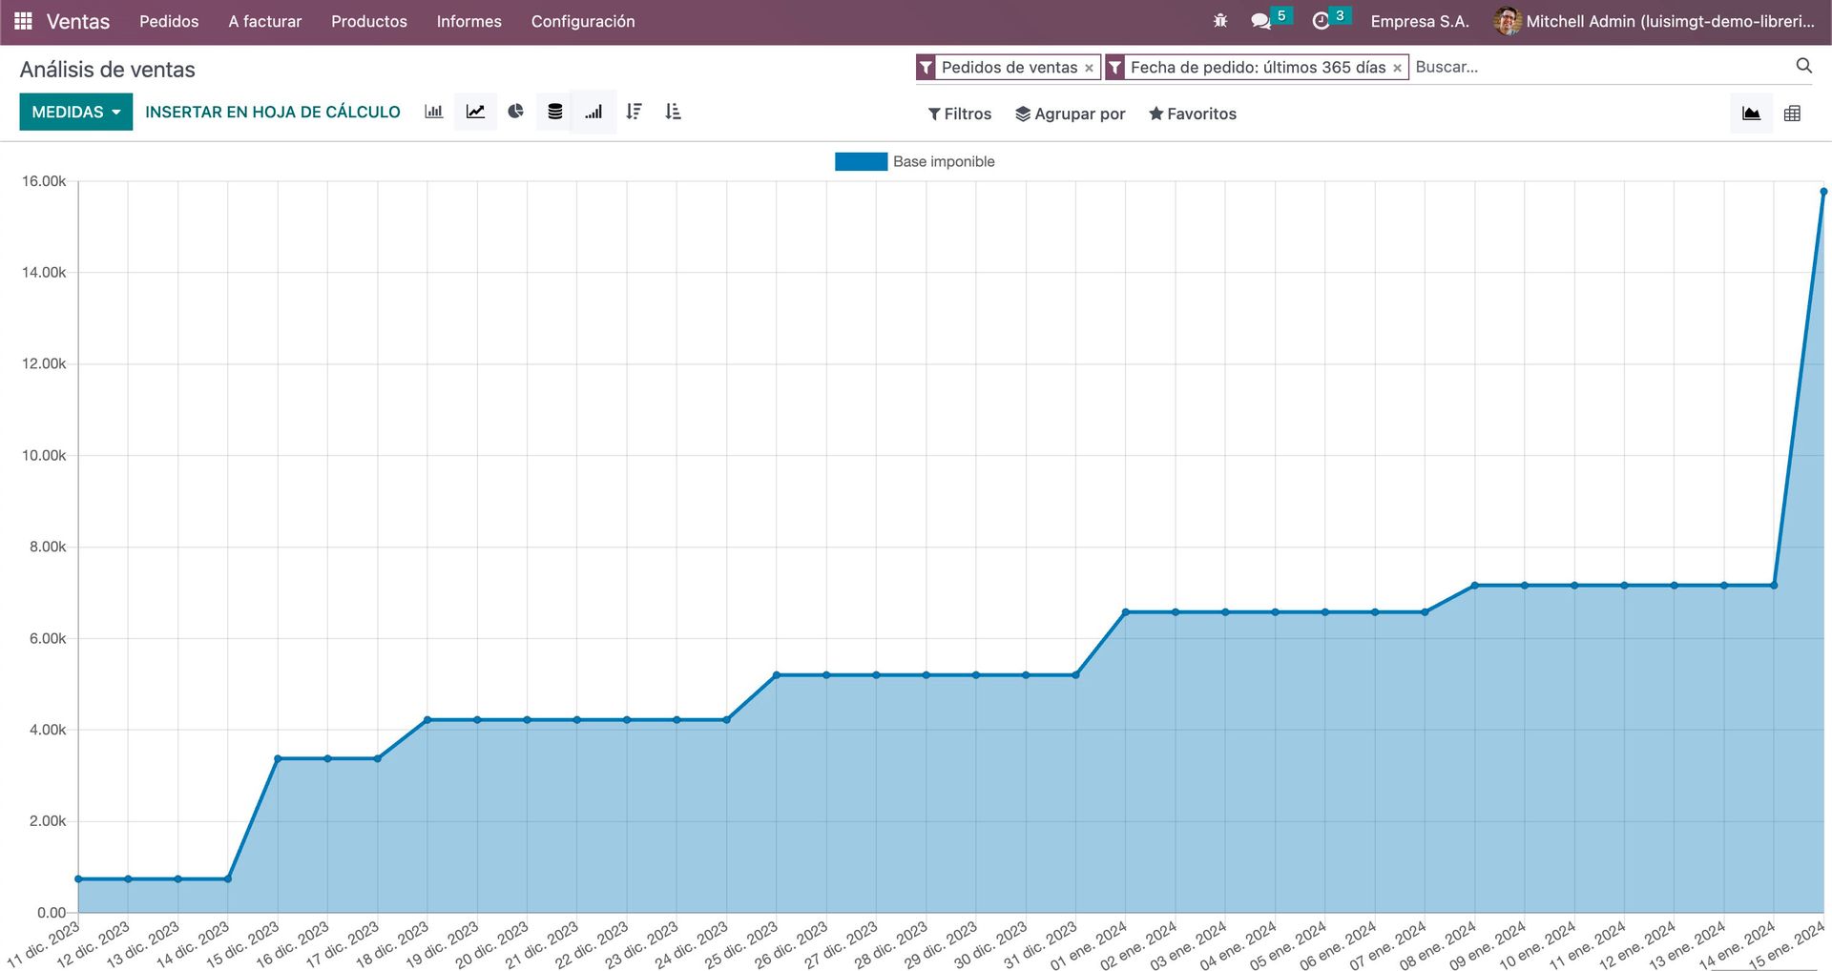
Task: Switch to line chart view
Action: click(x=475, y=112)
